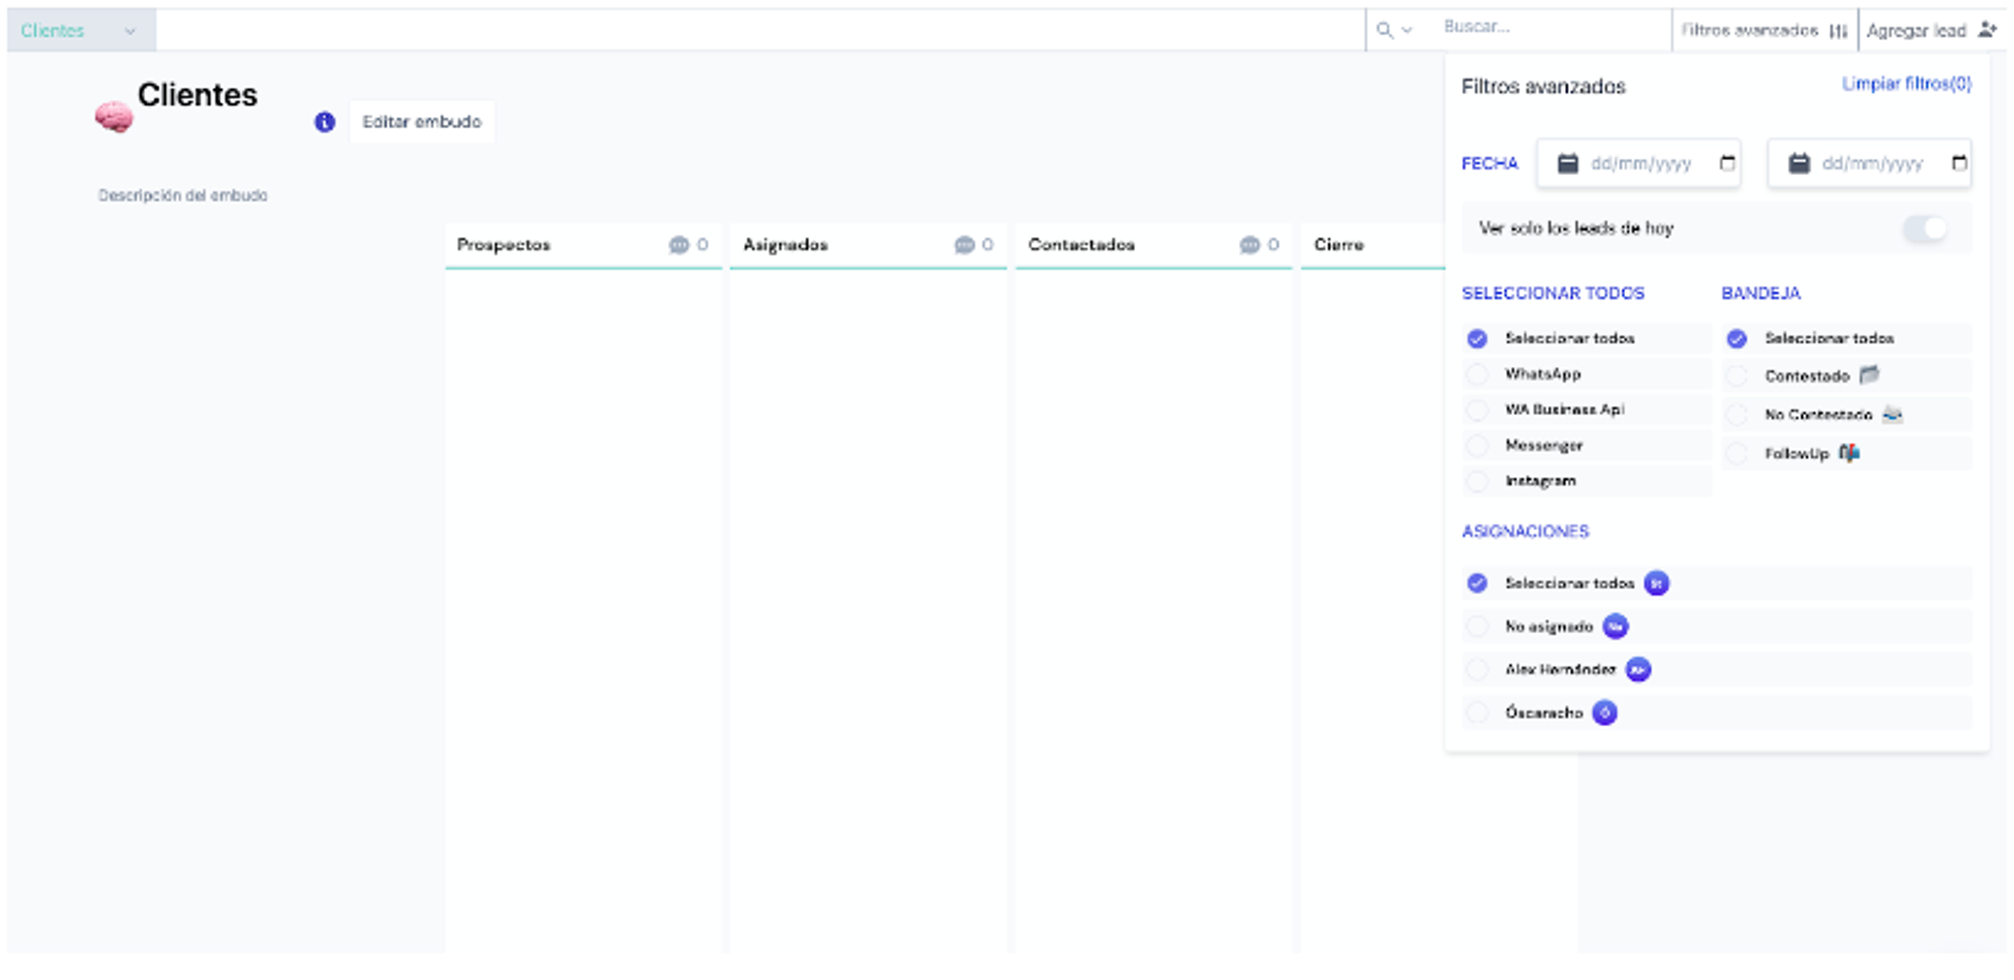Check the Óscaracho assignment filter

tap(1477, 713)
